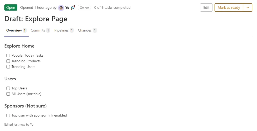Screen dimensions: 257x131
Task: Check the Popular Today Tasks checkbox
Action: pos(8,56)
